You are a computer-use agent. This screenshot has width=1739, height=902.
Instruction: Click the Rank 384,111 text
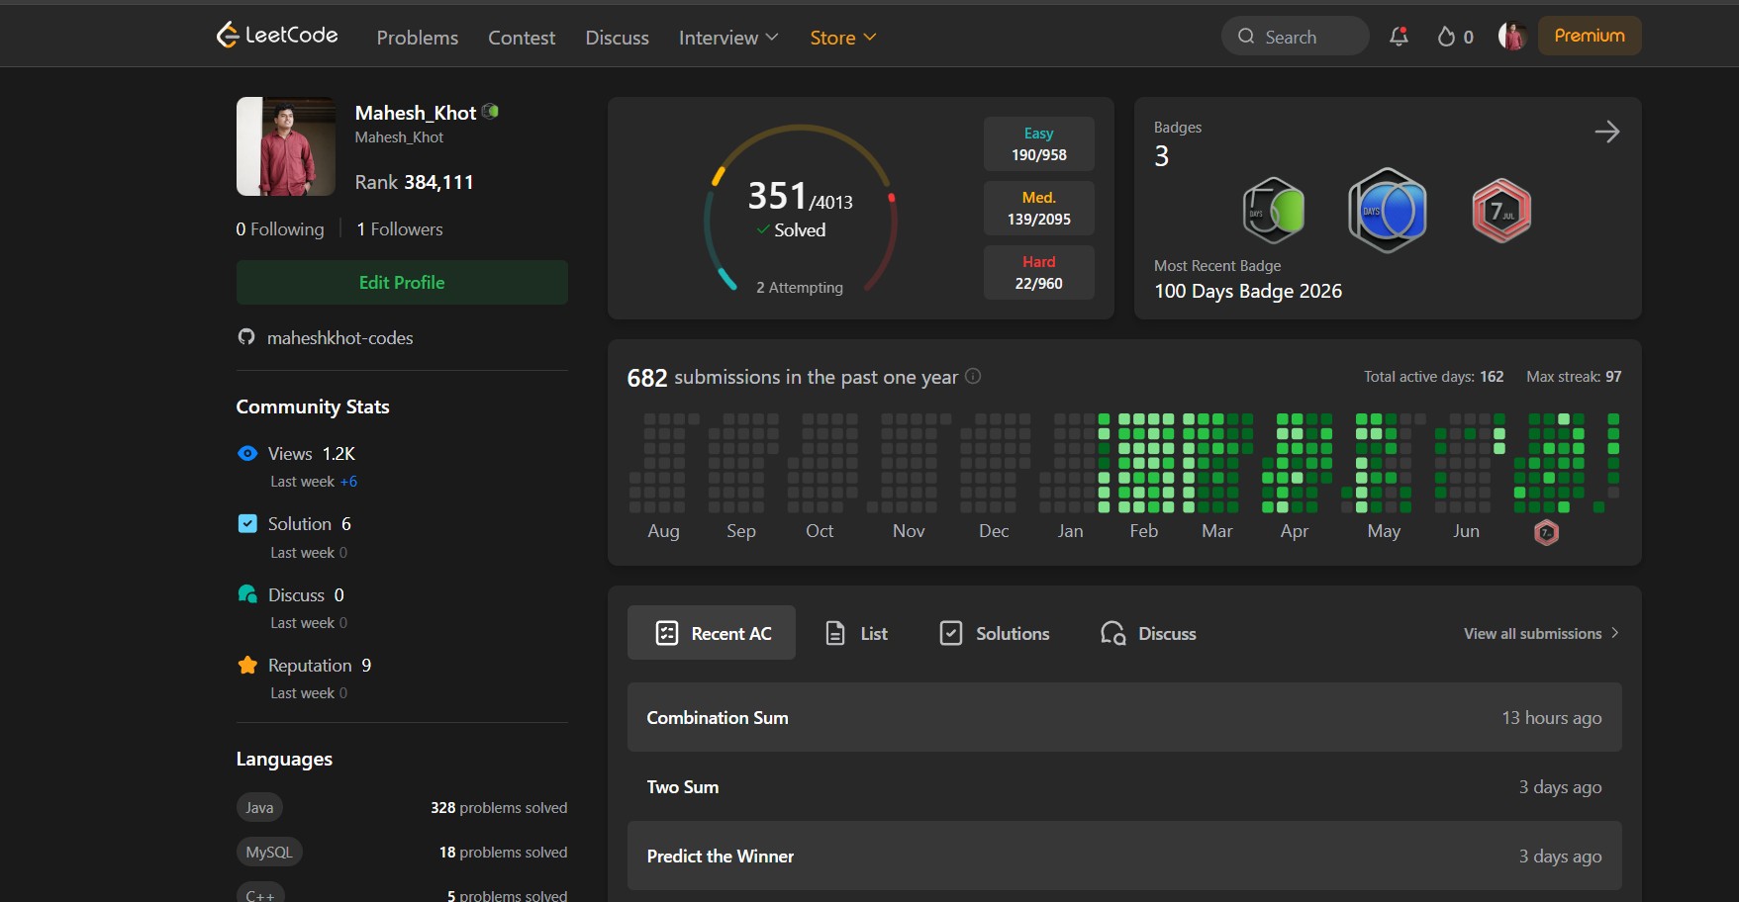tap(415, 182)
